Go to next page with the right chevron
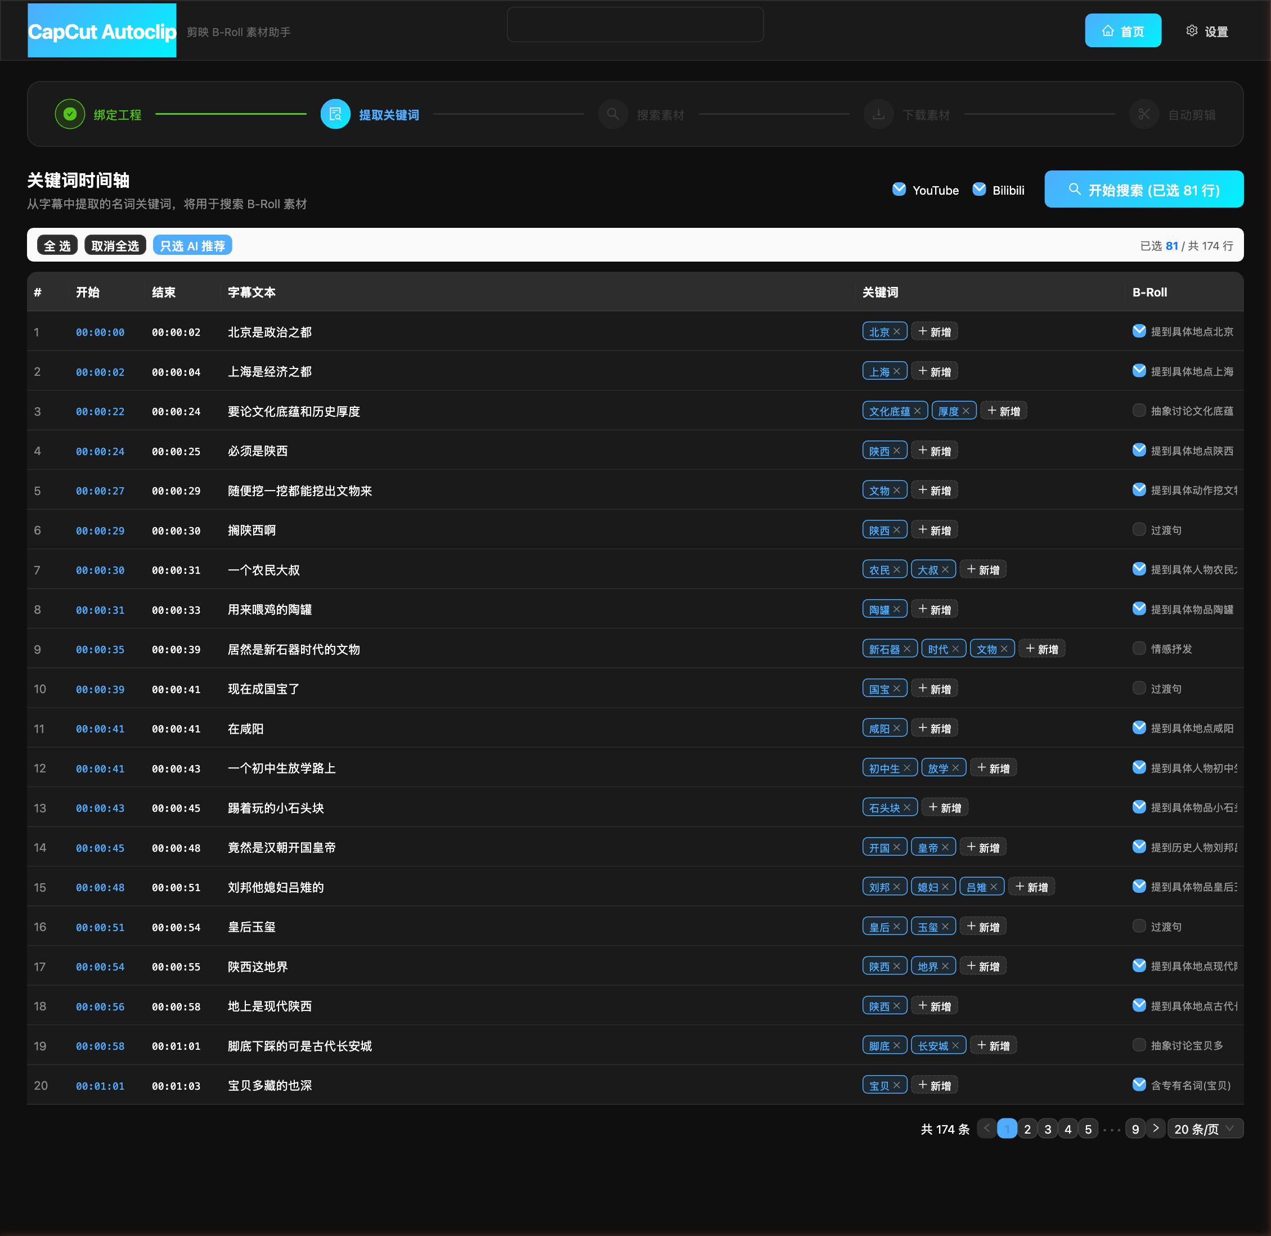The height and width of the screenshot is (1236, 1271). [1156, 1128]
